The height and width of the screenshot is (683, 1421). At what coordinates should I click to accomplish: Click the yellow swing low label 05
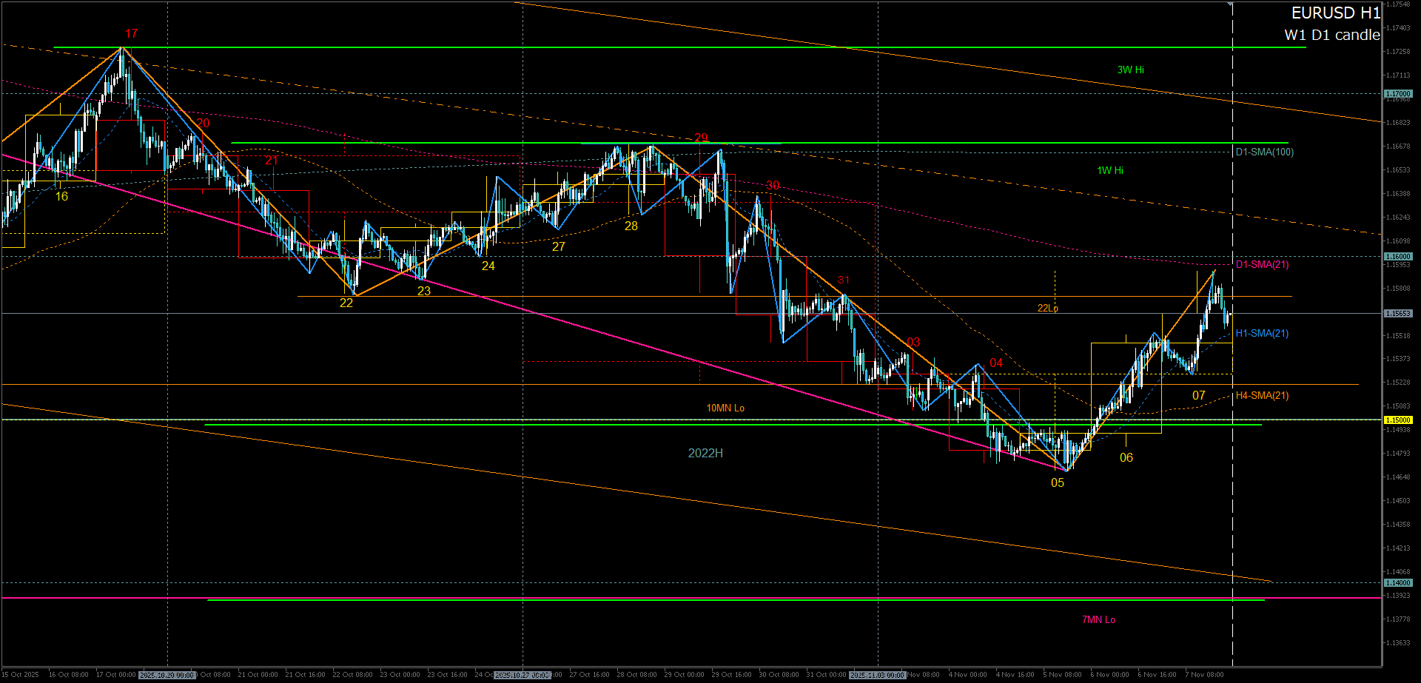coord(1057,483)
